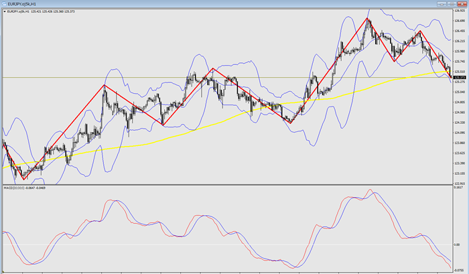Image resolution: width=469 pixels, height=274 pixels.
Task: Click the 122.915 price axis label
Action: click(x=459, y=184)
